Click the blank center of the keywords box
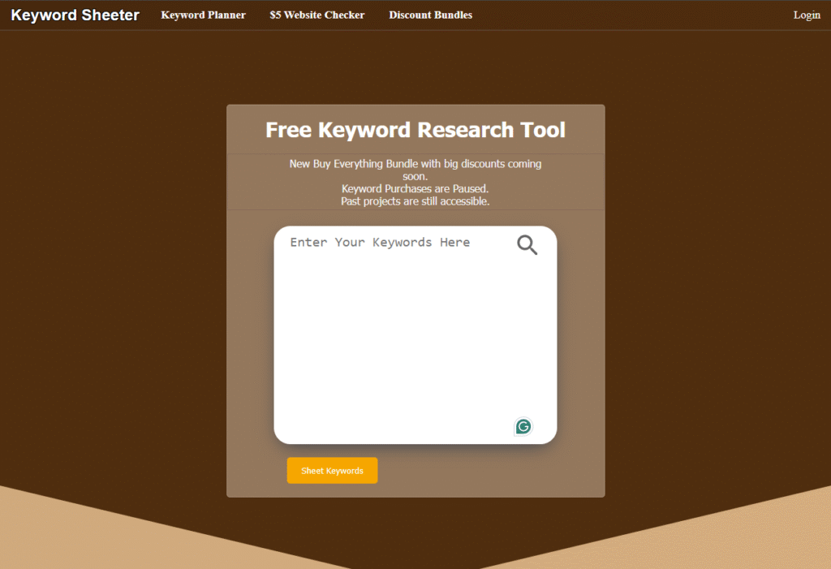Screen dimensions: 831x569 [x=415, y=341]
